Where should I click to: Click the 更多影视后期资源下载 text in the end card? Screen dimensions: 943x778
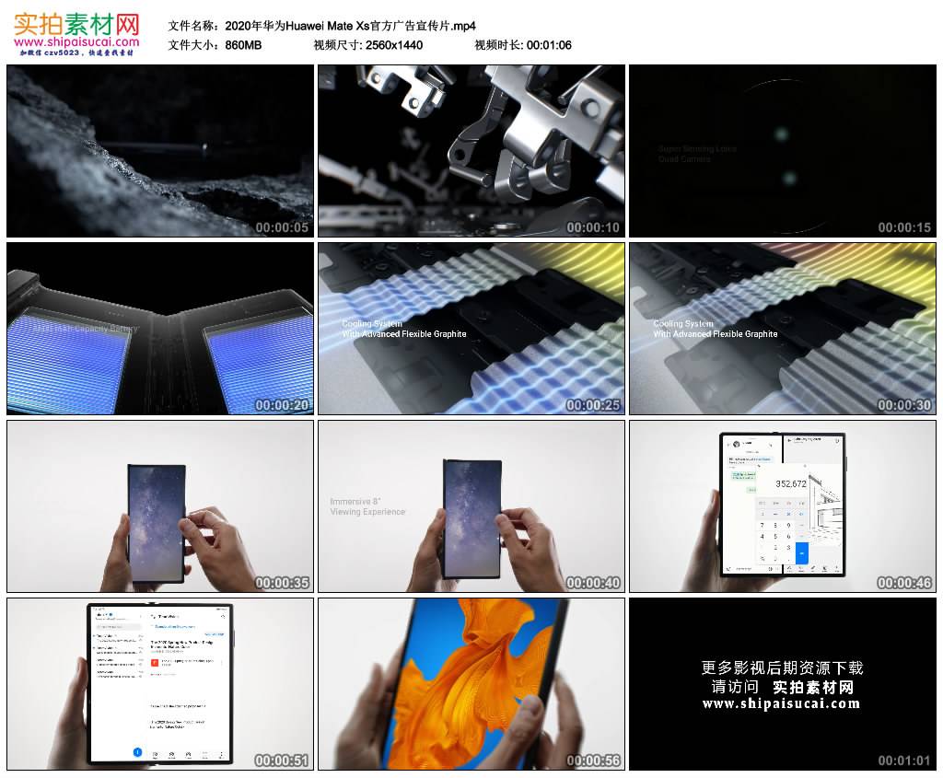click(x=783, y=668)
